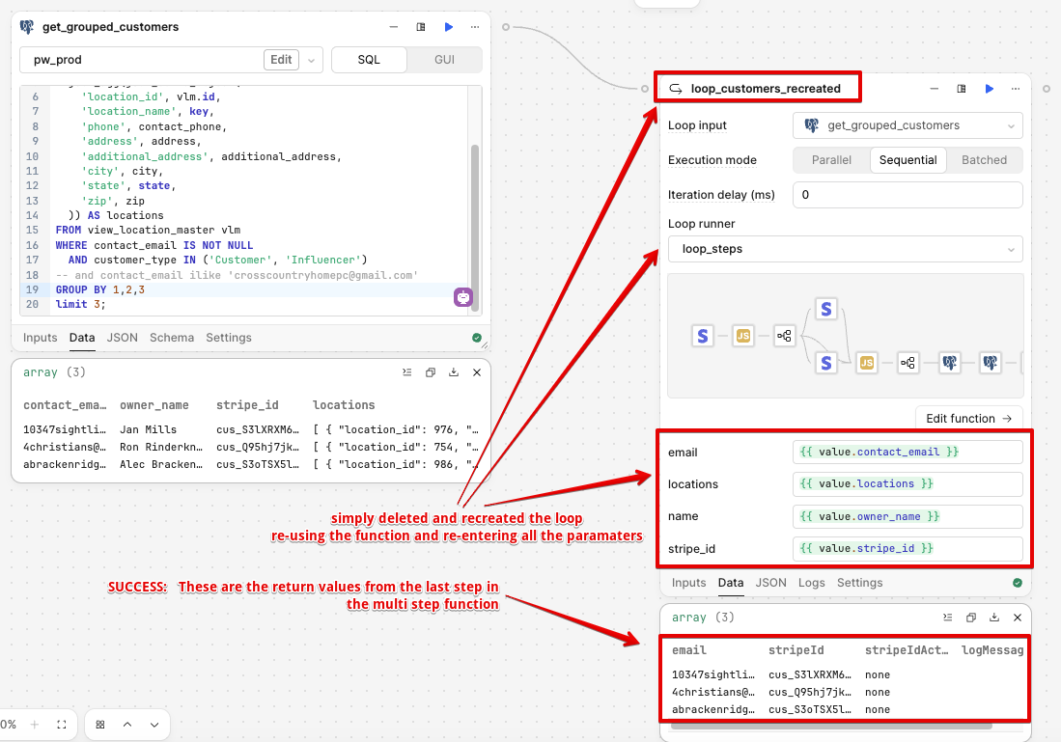
Task: Open the pw_prod resource dropdown chevron
Action: click(311, 60)
